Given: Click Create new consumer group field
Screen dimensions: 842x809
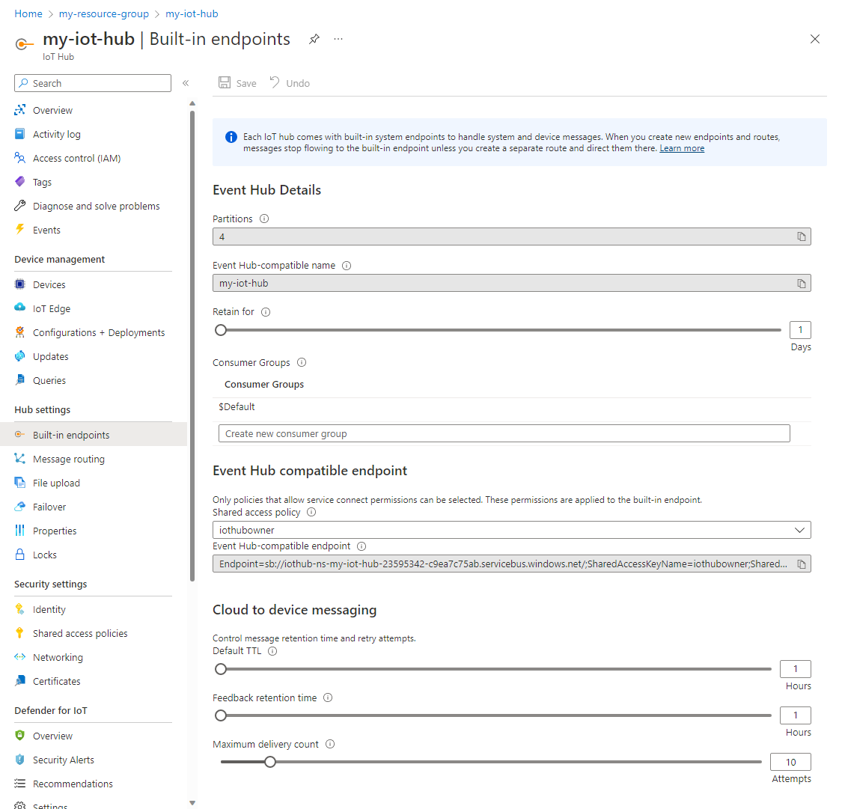Looking at the screenshot, I should click(x=504, y=433).
